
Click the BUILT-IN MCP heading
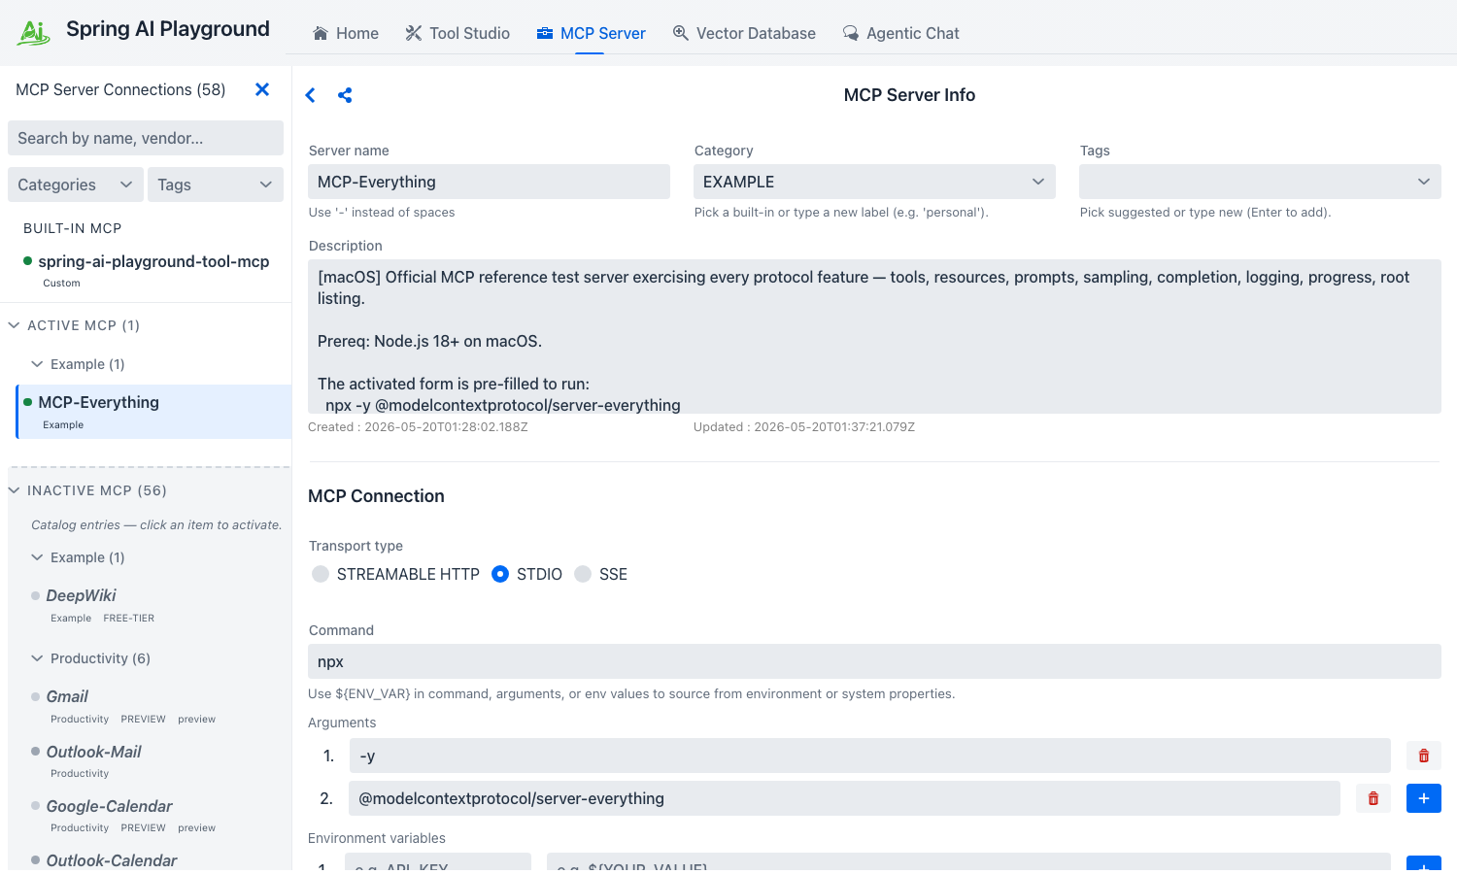pos(73,228)
